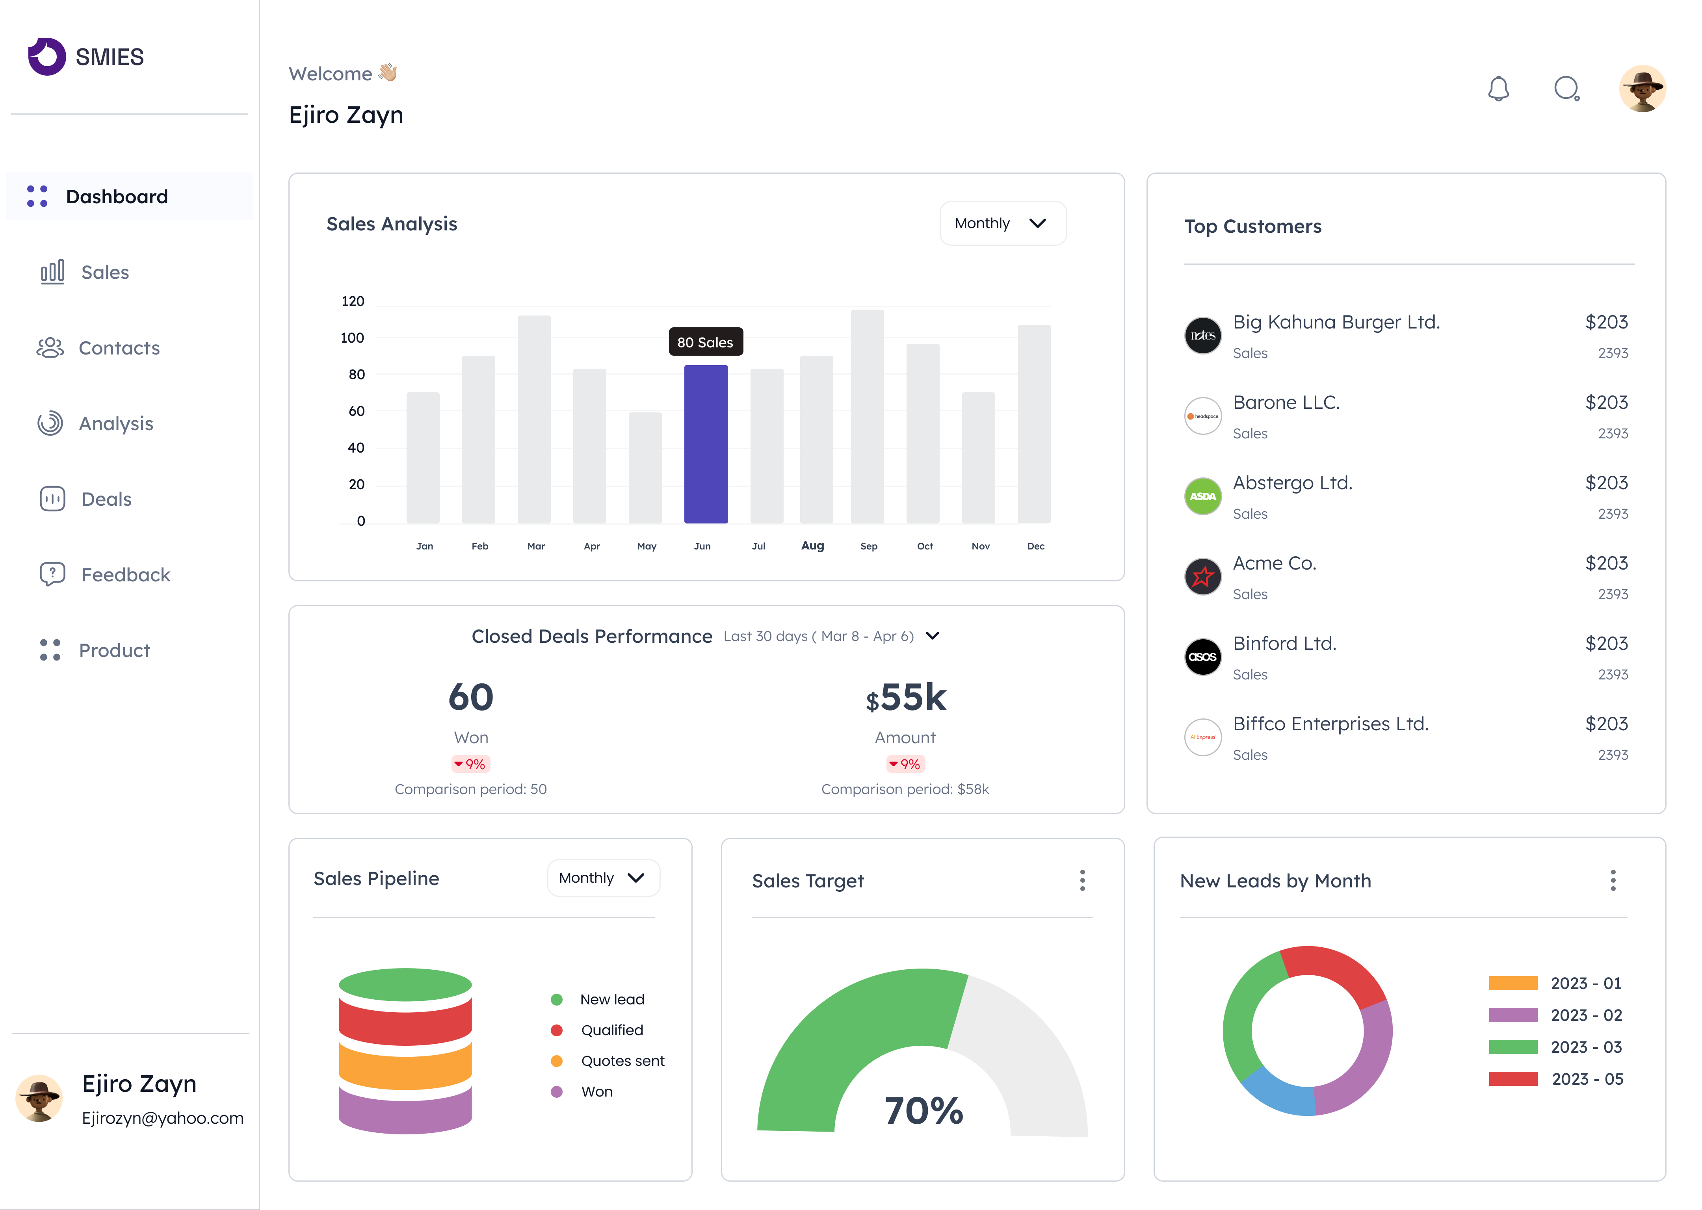The width and height of the screenshot is (1702, 1210).
Task: Expand Sales Pipeline Monthly dropdown
Action: tap(603, 878)
